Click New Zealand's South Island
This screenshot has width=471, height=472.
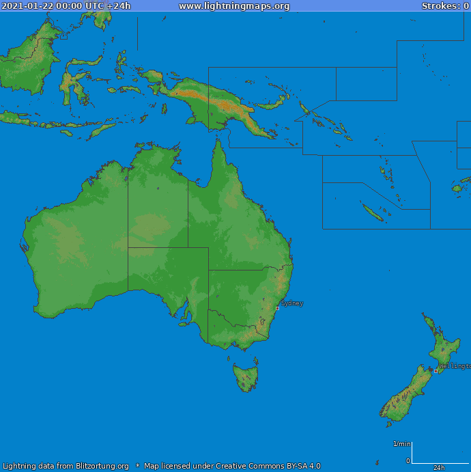(x=404, y=397)
